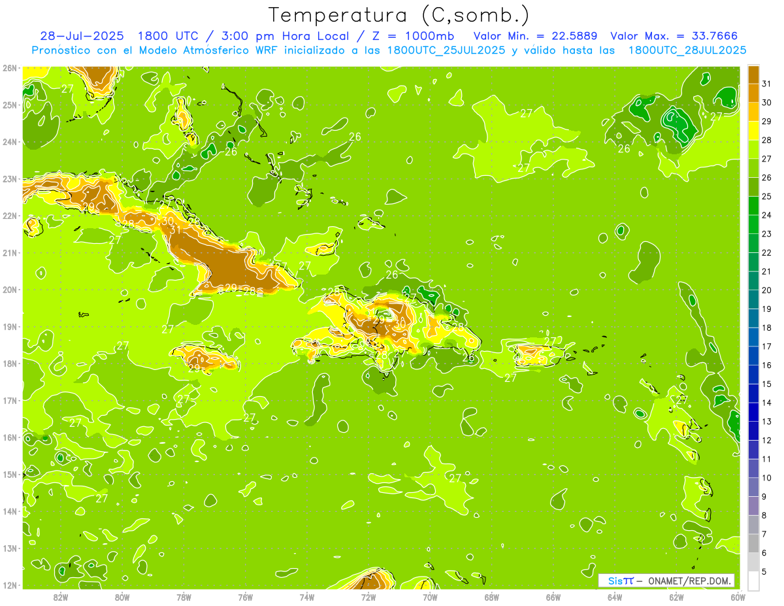Screen dimensions: 784x606
Task: Click the "SisPI" logo text
Action: pyautogui.click(x=620, y=581)
